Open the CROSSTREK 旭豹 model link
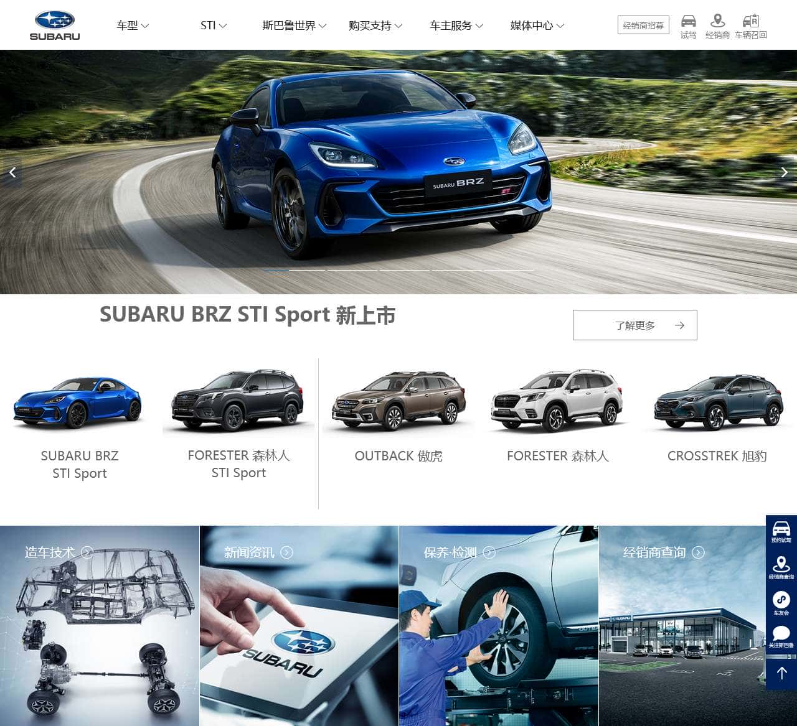 point(717,456)
